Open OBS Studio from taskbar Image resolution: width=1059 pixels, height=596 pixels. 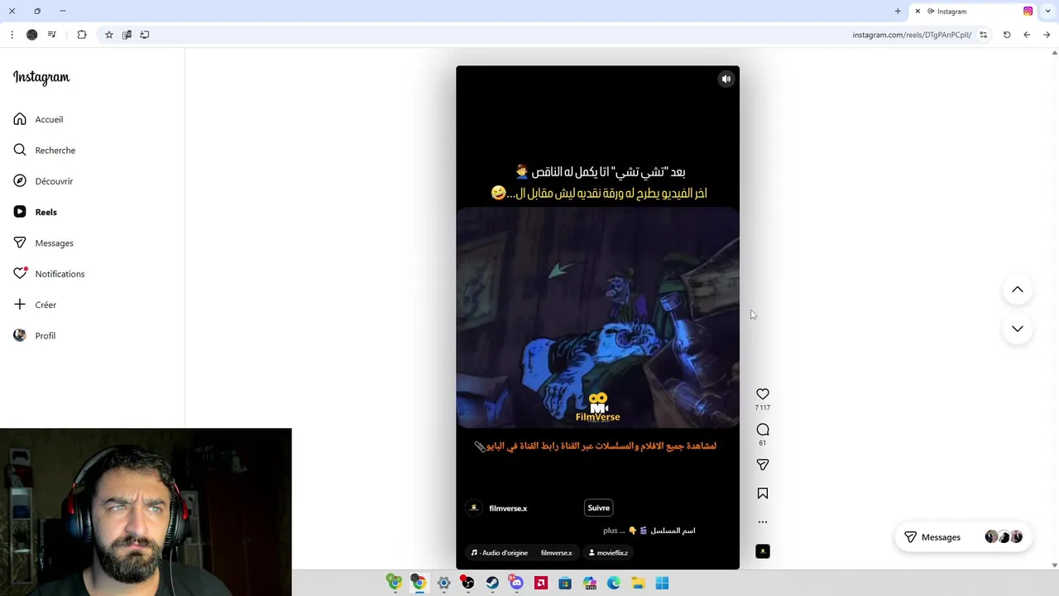467,583
